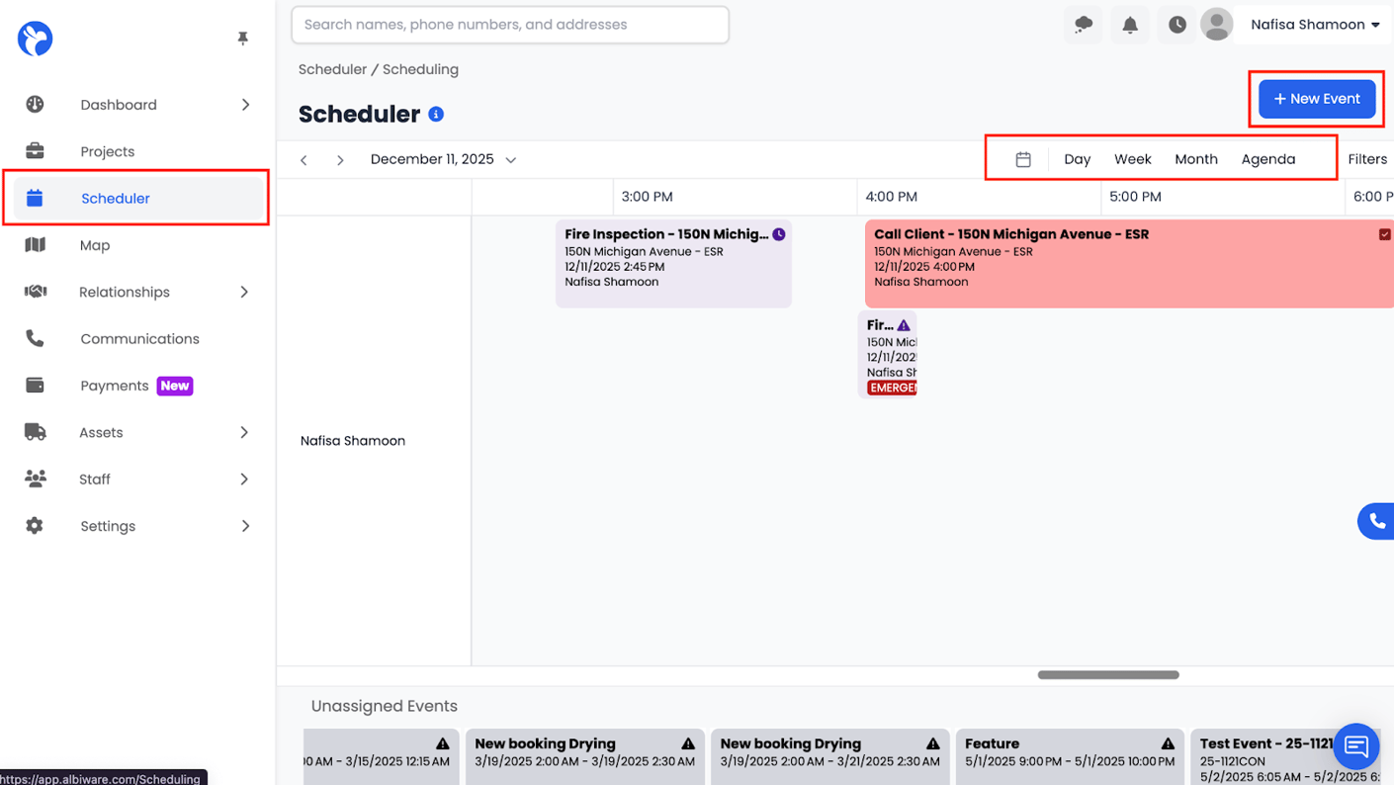1394x785 pixels.
Task: Switch to Agenda view
Action: [x=1268, y=159]
